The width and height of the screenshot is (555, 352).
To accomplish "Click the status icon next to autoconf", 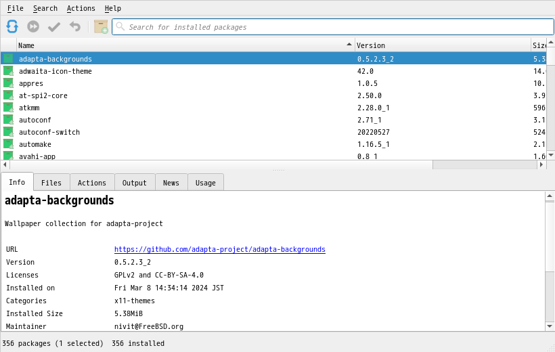I will click(x=9, y=120).
